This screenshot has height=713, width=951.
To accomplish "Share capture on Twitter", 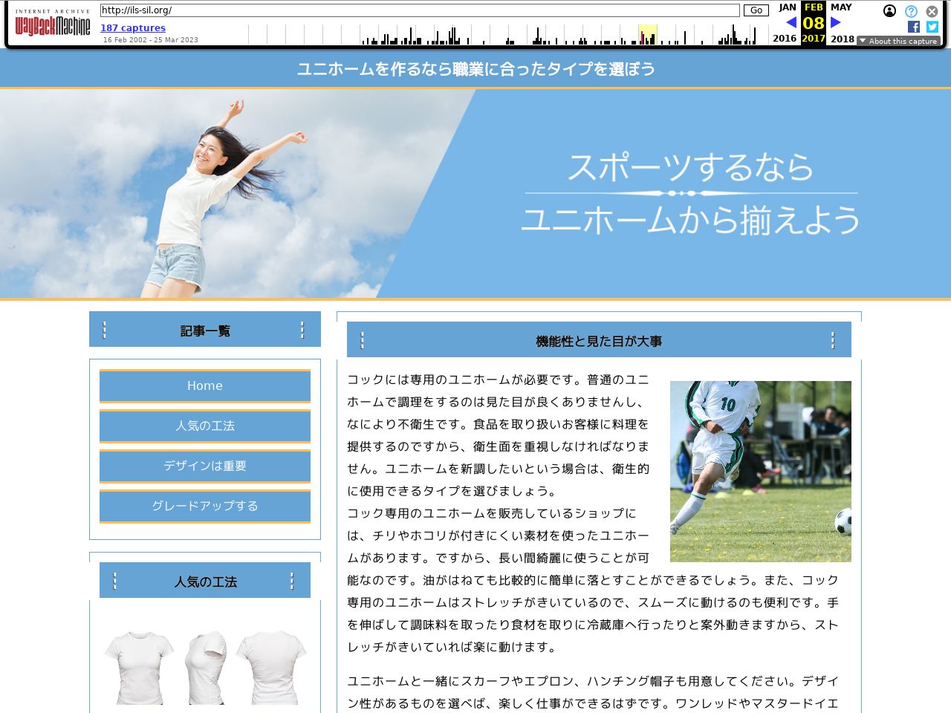I will [x=932, y=27].
